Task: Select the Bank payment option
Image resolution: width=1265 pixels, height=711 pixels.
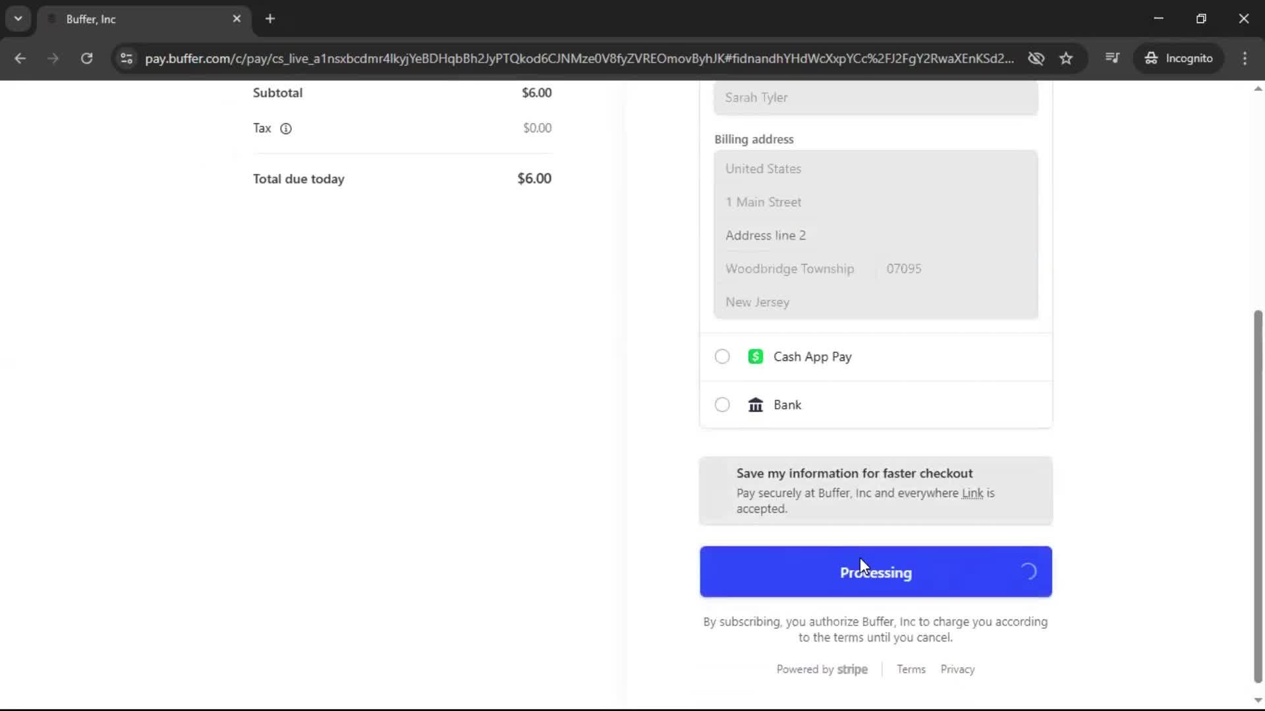Action: pos(722,404)
